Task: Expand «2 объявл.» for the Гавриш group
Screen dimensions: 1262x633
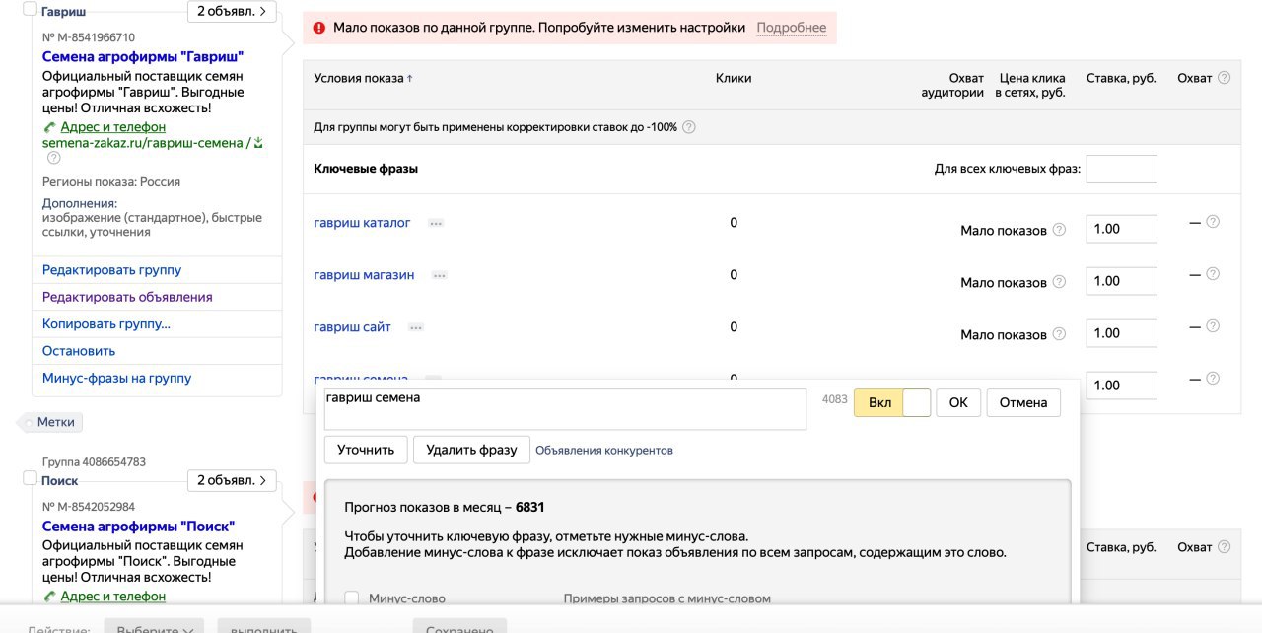Action: pyautogui.click(x=232, y=12)
